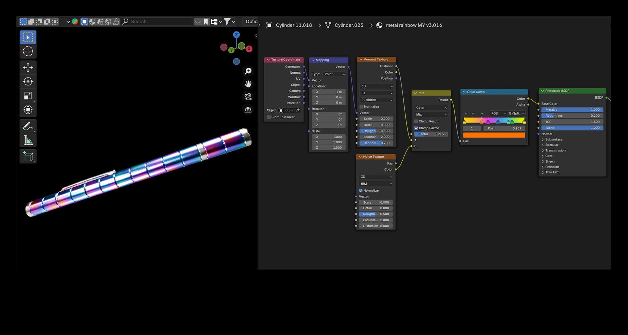This screenshot has height=335, width=628.
Task: Choose the Measure tool
Action: [x=28, y=140]
